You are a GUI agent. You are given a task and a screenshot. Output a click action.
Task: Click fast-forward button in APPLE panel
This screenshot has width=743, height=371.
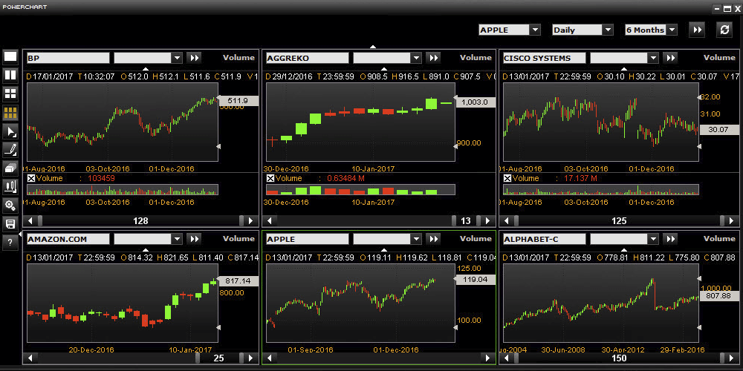tap(433, 239)
